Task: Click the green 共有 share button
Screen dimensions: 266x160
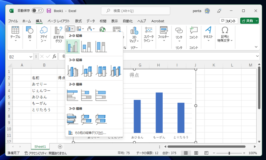Action: pos(248,21)
